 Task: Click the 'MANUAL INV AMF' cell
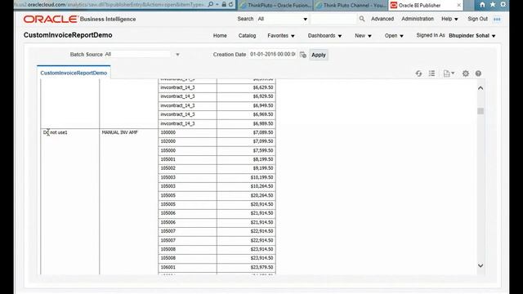128,132
